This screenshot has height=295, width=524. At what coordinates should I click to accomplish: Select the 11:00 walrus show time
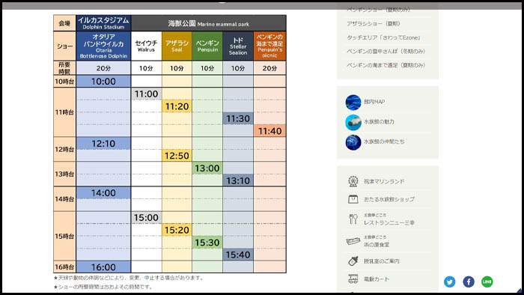coord(146,94)
